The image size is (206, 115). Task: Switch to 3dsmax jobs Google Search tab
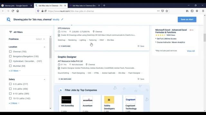pos(16,6)
